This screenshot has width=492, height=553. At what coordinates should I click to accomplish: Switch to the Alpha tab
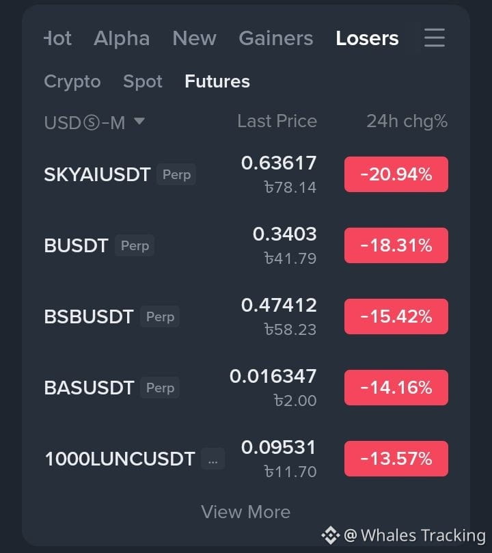pyautogui.click(x=122, y=38)
